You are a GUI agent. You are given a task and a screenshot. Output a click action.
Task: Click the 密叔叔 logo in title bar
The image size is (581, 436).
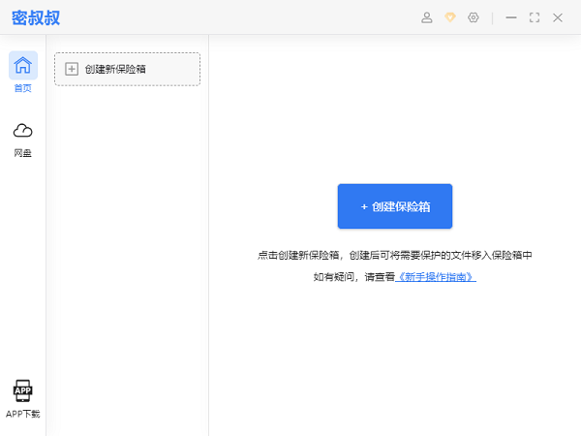tap(37, 17)
